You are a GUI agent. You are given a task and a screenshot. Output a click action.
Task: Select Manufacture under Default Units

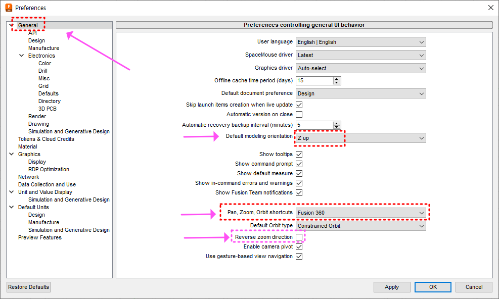click(43, 222)
